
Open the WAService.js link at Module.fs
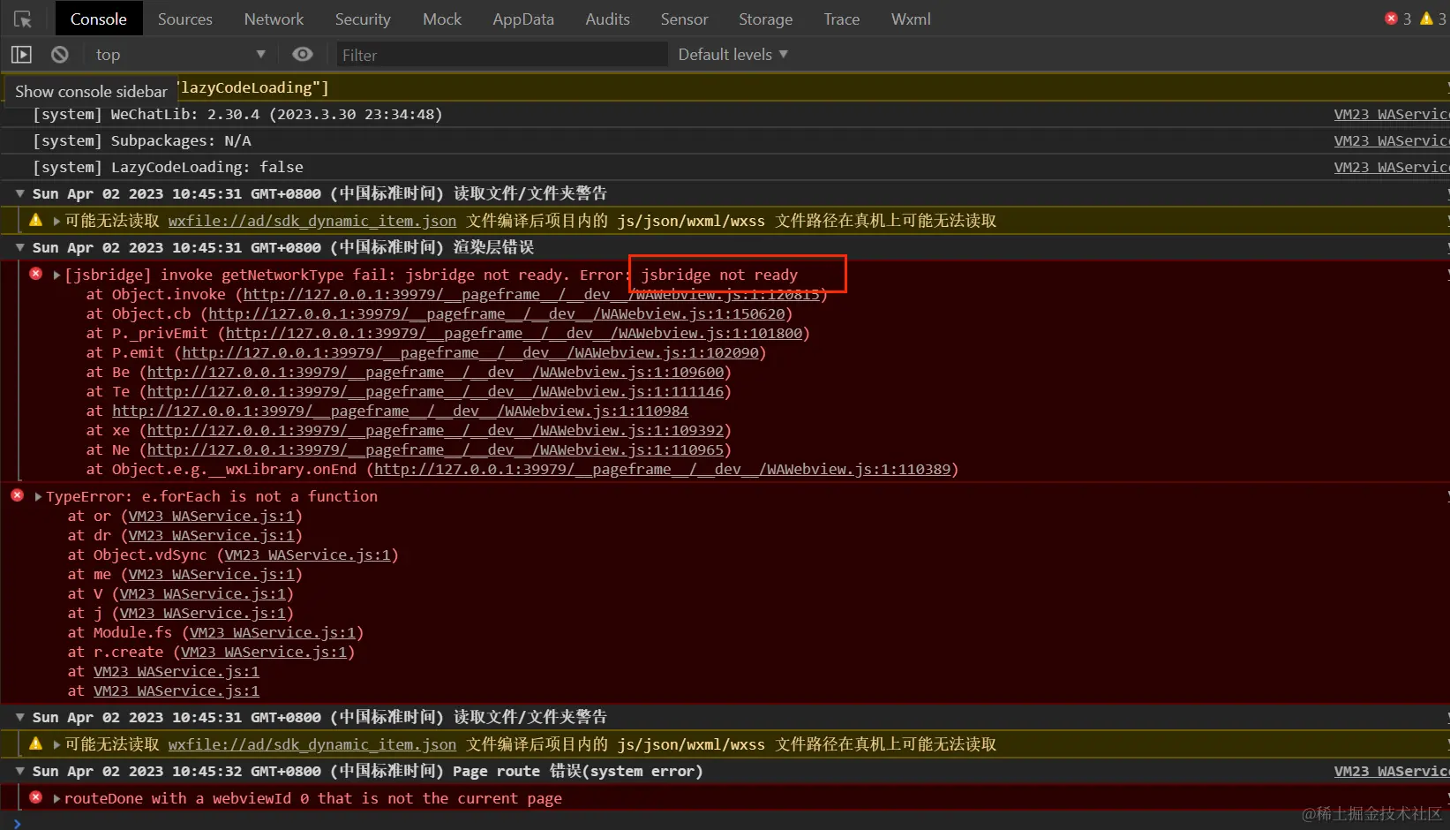coord(274,632)
